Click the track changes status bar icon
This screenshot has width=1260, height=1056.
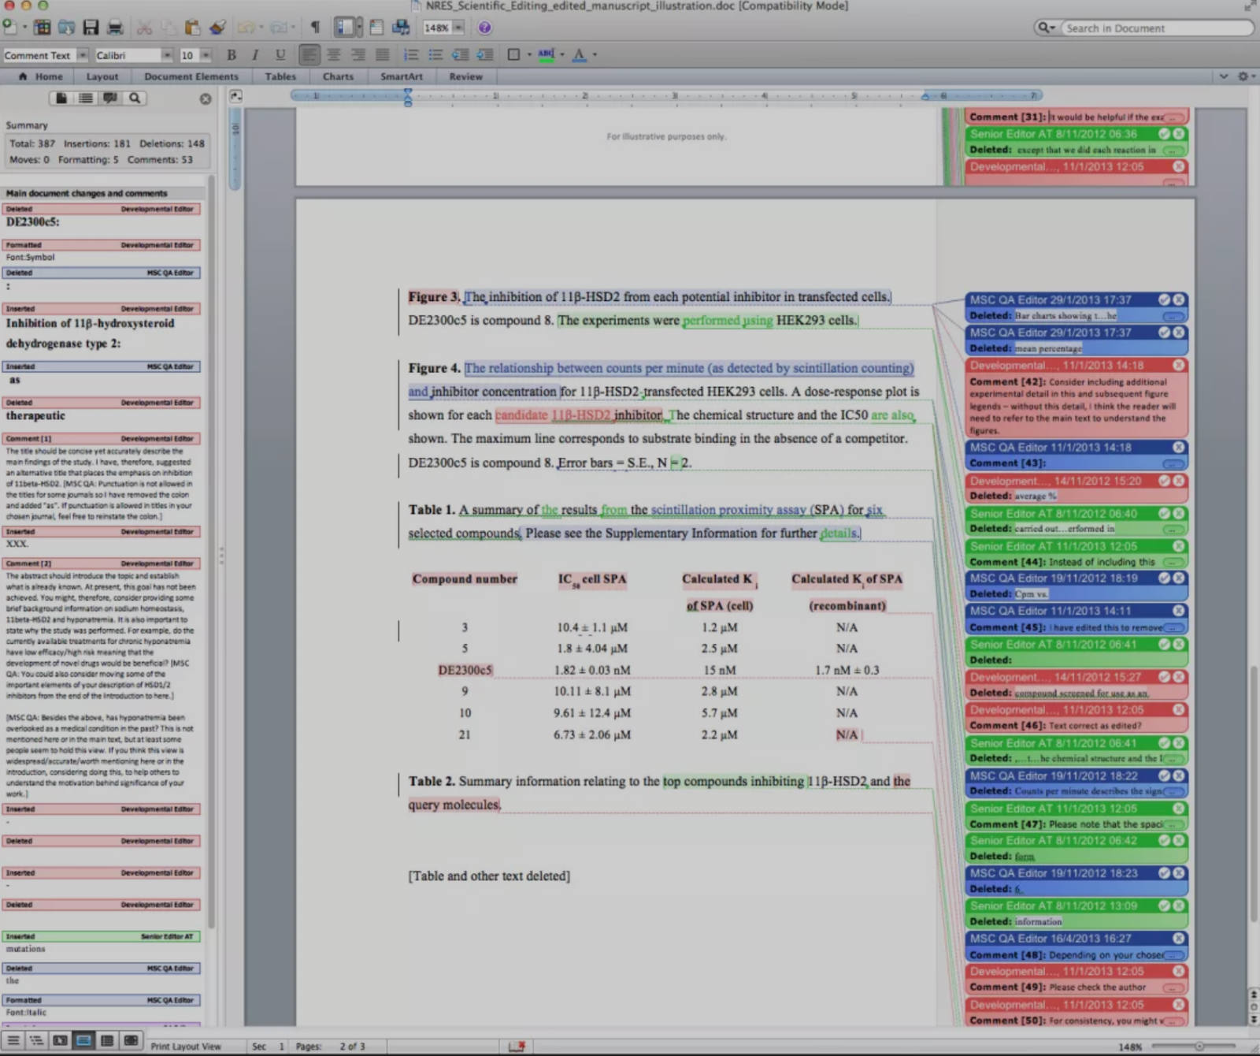pyautogui.click(x=517, y=1046)
